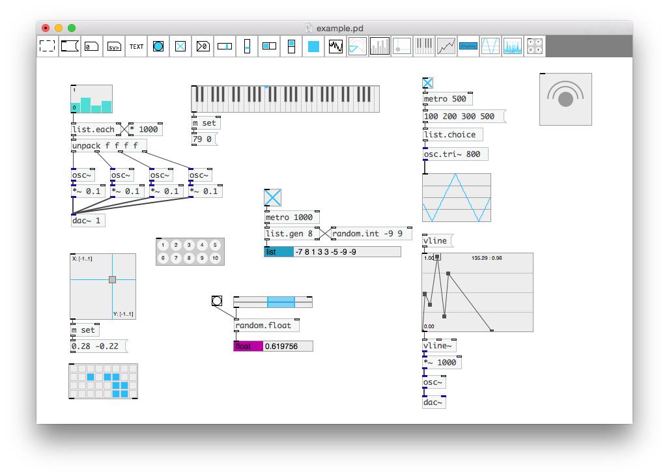The image size is (669, 476).
Task: Click the piano keyboard on the canvas
Action: coord(285,99)
